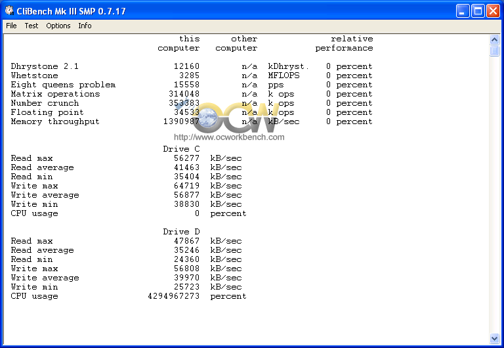Click the Floating point label

point(47,112)
